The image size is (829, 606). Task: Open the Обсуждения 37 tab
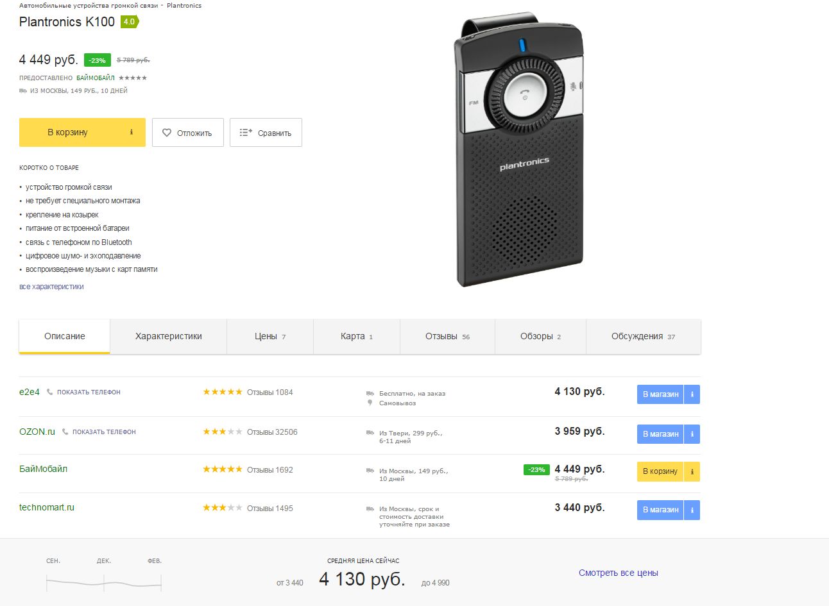click(644, 336)
